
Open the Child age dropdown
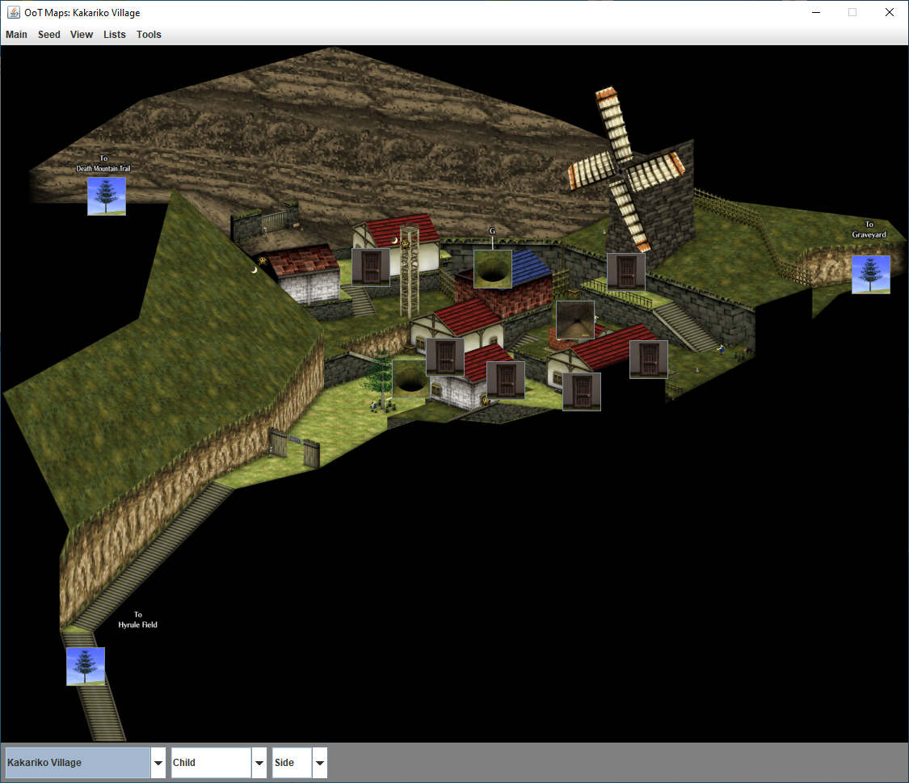218,763
